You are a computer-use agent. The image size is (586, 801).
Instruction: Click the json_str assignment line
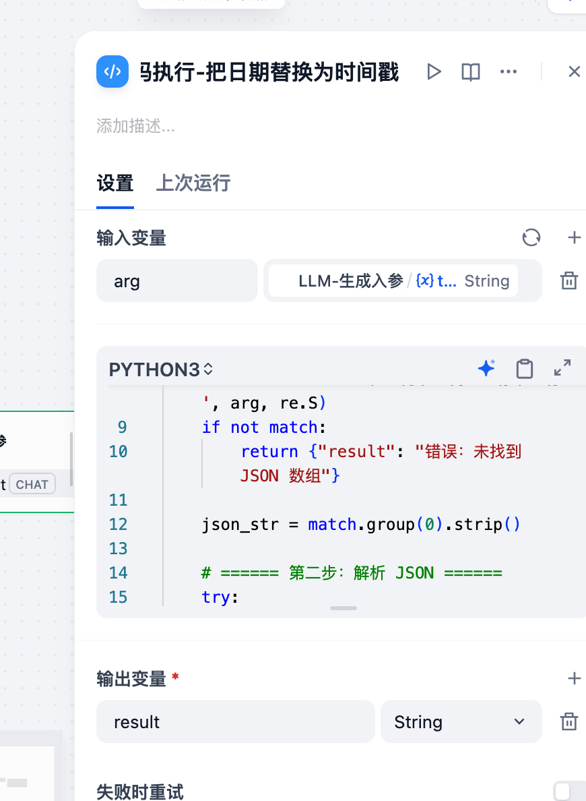[361, 524]
